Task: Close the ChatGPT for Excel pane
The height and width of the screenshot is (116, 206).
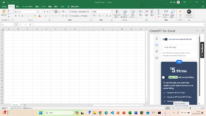Action: (203, 31)
